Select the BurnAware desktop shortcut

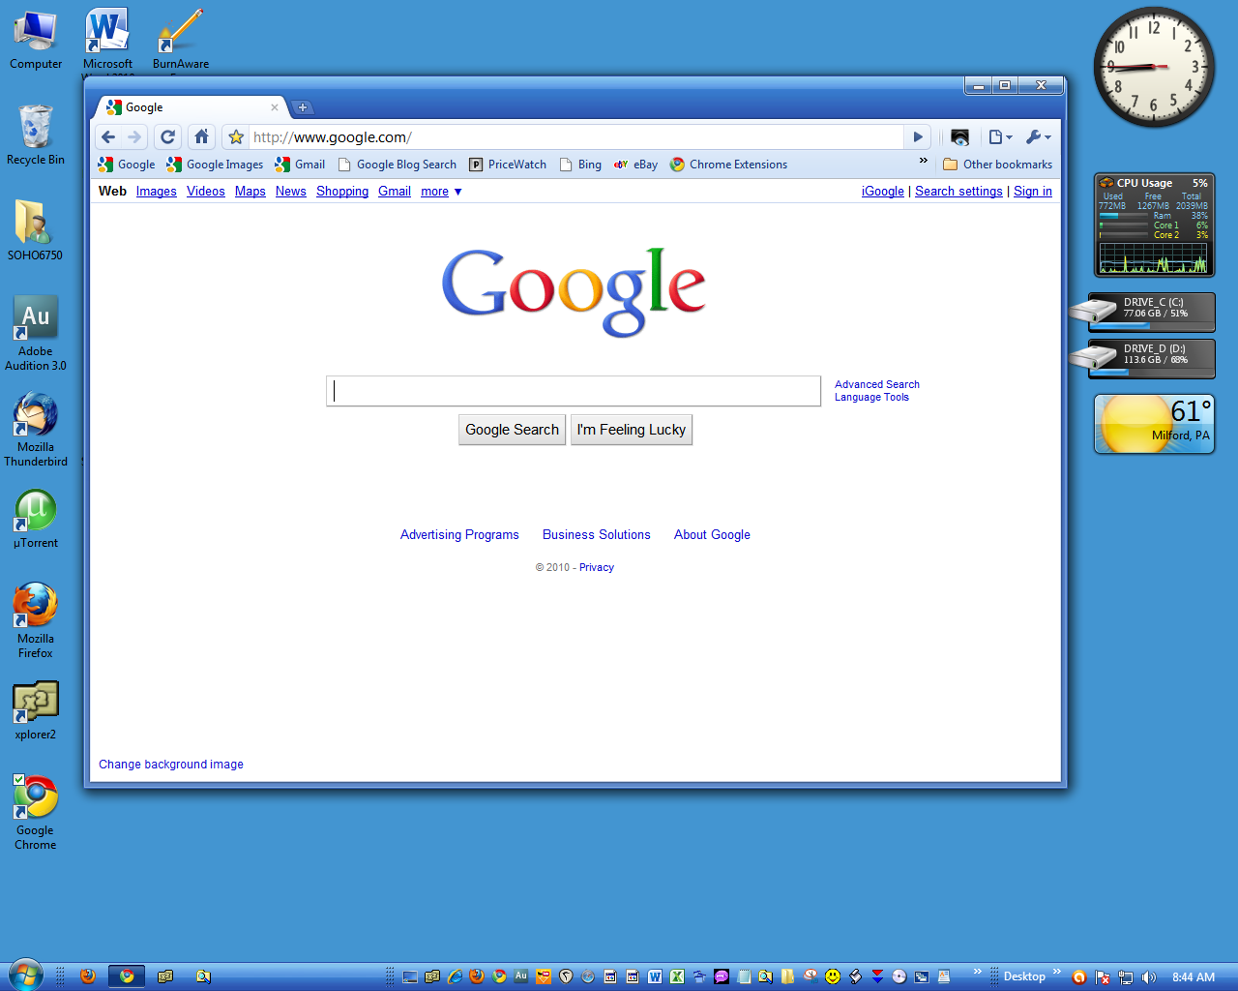181,41
